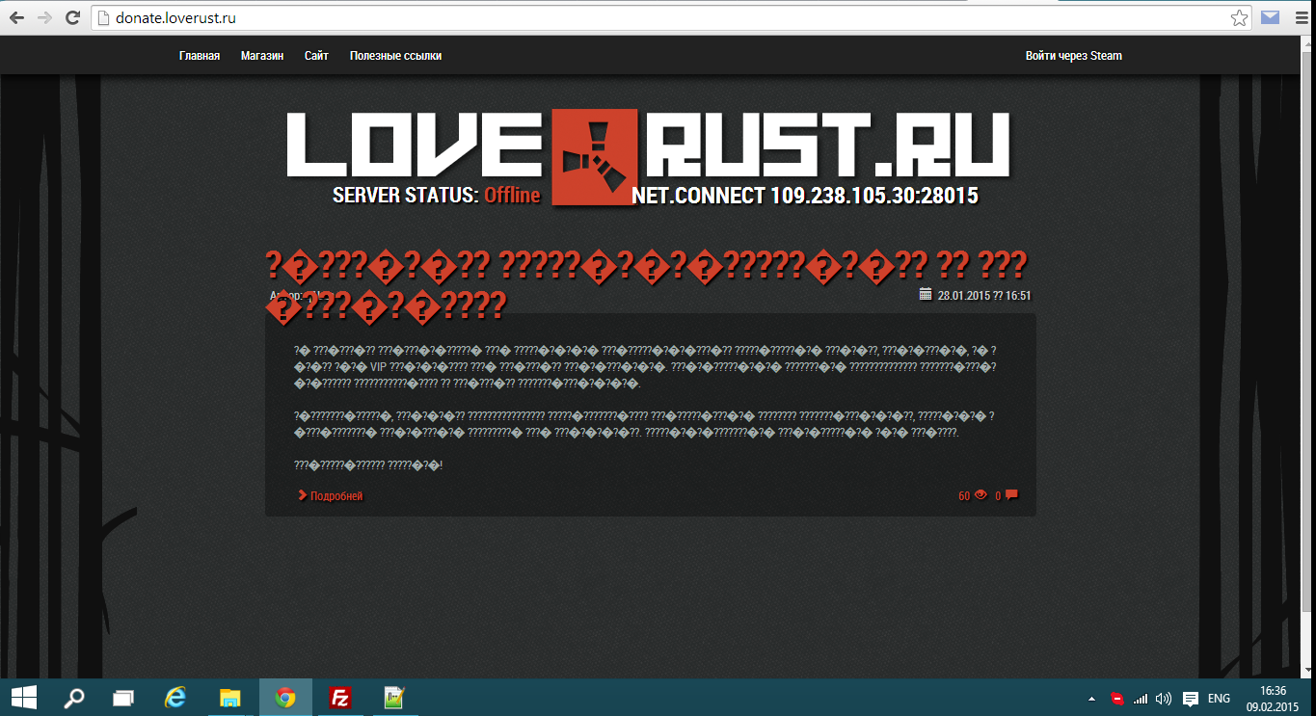
Task: Launch Internet Explorer from the taskbar
Action: click(175, 697)
